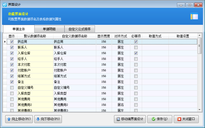Uncheck 必填项 for 入库仓库 row
Viewport: 205px width, 128px height.
click(x=136, y=53)
